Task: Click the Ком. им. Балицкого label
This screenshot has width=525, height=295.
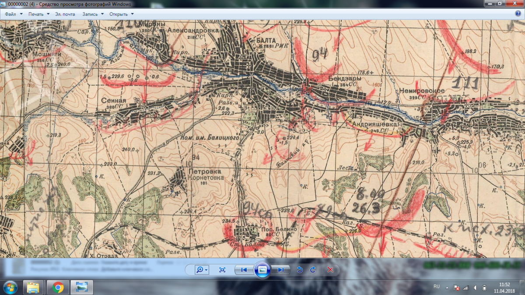Action: [x=210, y=137]
